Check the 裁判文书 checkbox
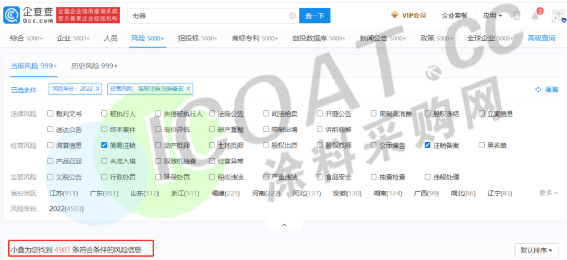The image size is (567, 260). tap(50, 113)
